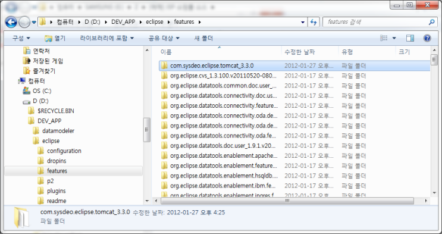
Task: Click the file list horizontal scrollbar thumb
Action: point(287,201)
